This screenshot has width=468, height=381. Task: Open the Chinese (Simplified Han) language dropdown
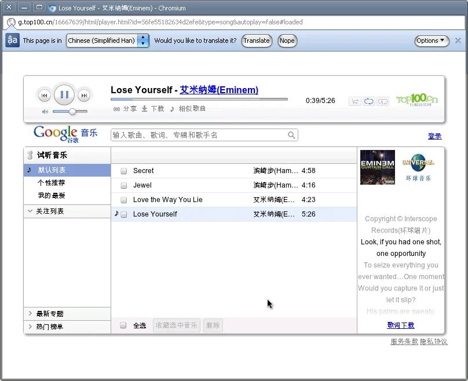108,41
